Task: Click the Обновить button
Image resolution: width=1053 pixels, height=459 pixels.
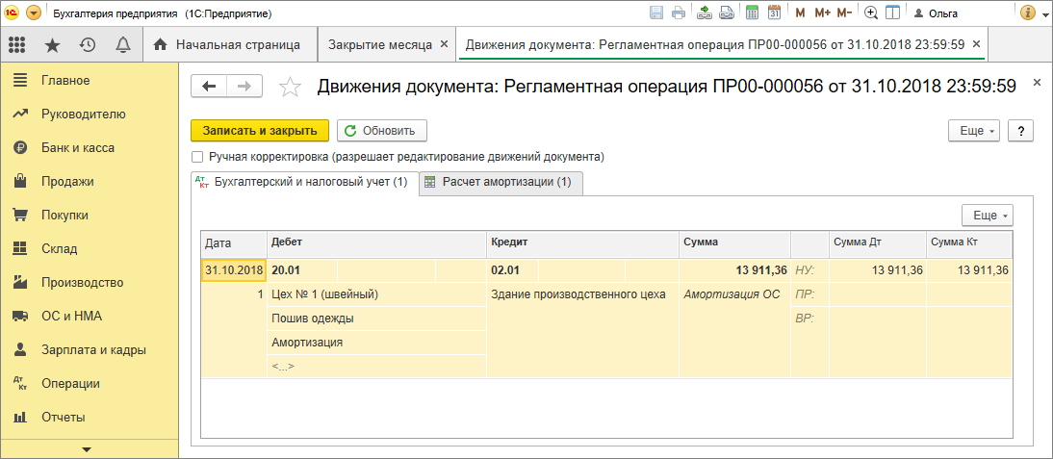Action: tap(381, 131)
